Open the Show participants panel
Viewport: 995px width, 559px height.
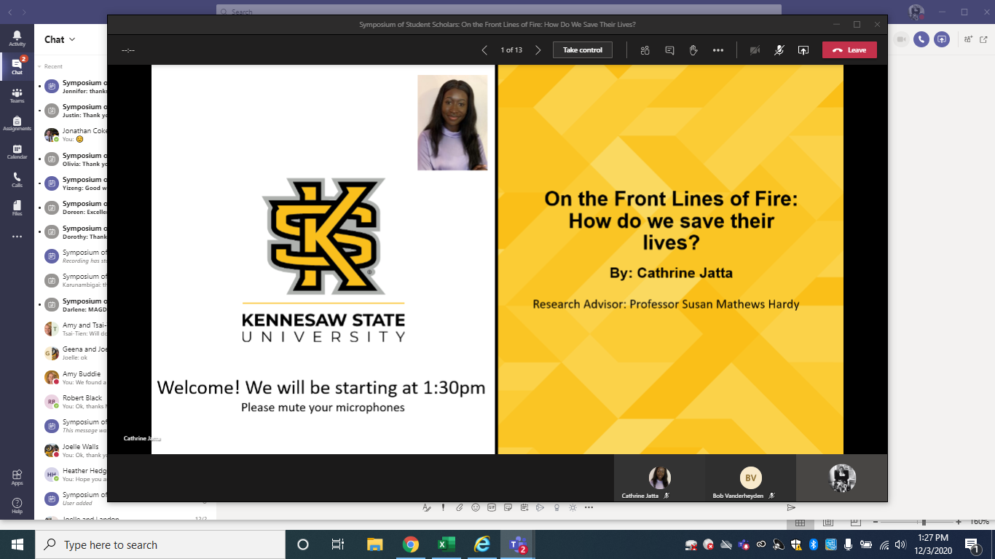pyautogui.click(x=645, y=50)
